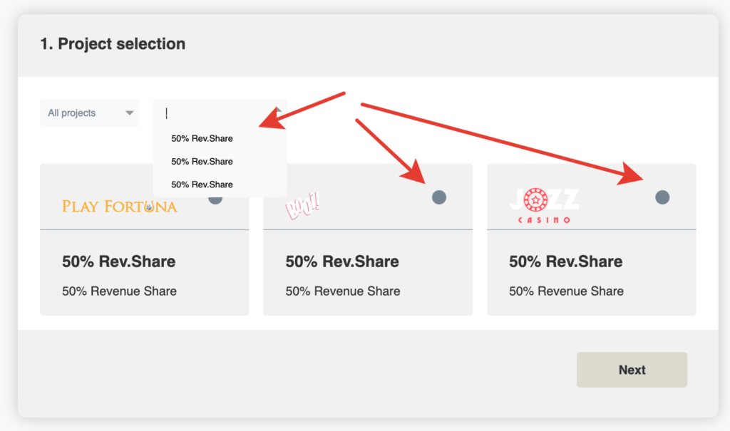Click the All projects dropdown arrow

pyautogui.click(x=129, y=113)
